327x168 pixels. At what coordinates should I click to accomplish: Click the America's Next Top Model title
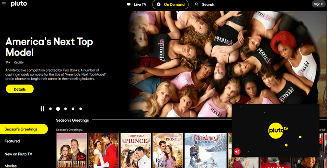click(49, 47)
